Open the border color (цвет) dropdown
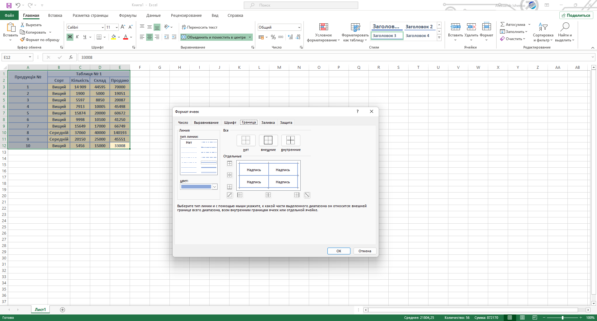This screenshot has height=321, width=597. (x=214, y=187)
